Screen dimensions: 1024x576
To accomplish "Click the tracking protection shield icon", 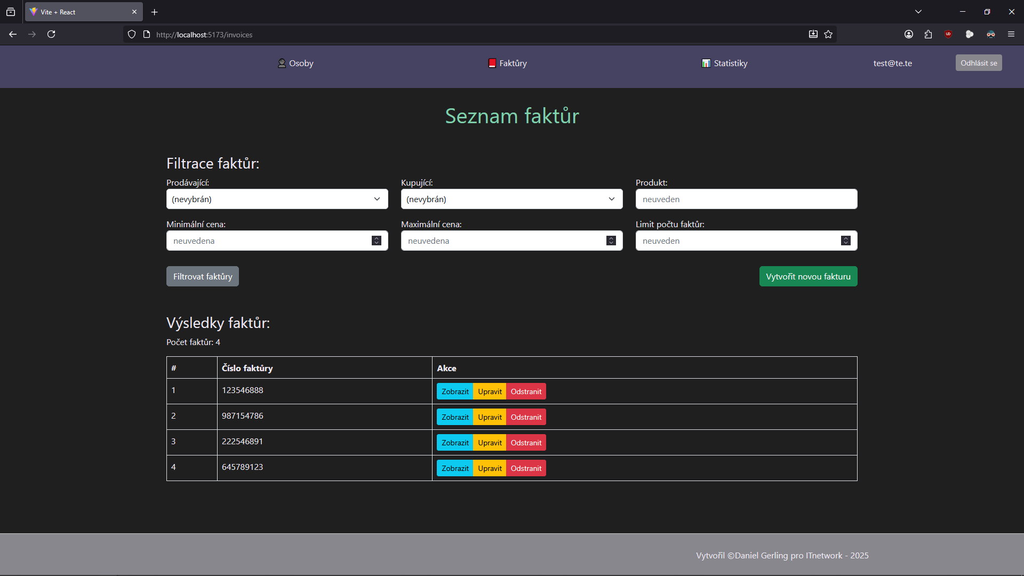I will [x=131, y=34].
